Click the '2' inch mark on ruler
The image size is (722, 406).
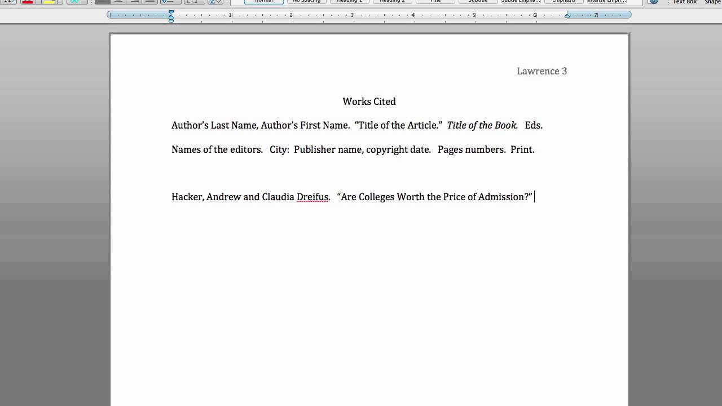pos(291,15)
